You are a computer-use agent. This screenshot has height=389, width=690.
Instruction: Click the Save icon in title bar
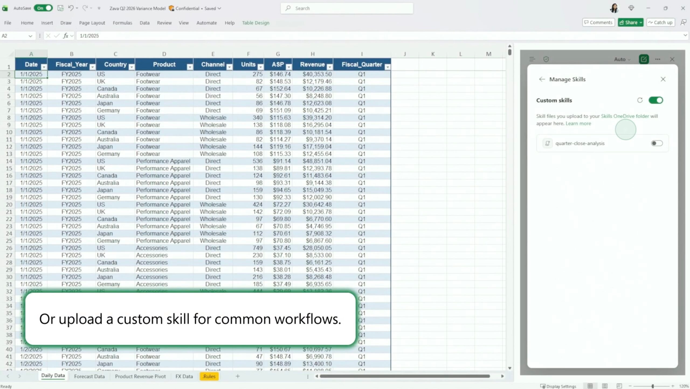click(60, 8)
